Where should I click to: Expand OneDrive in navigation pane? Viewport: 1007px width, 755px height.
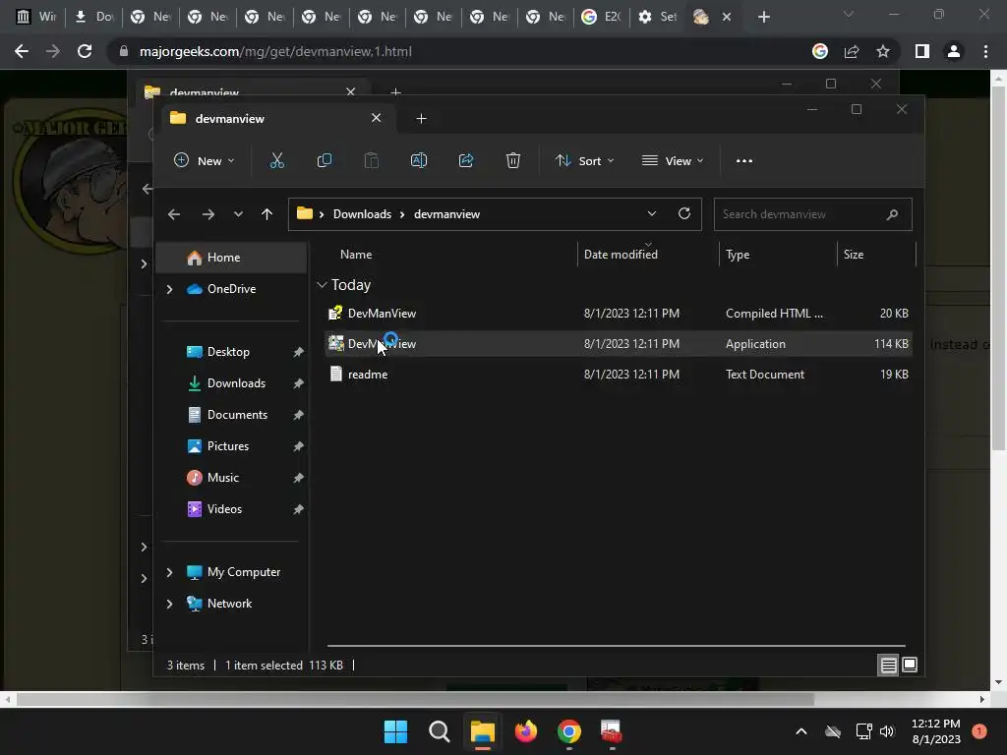click(x=169, y=289)
